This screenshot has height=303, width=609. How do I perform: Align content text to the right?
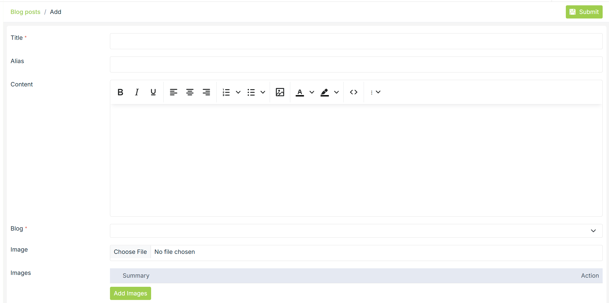pyautogui.click(x=206, y=92)
